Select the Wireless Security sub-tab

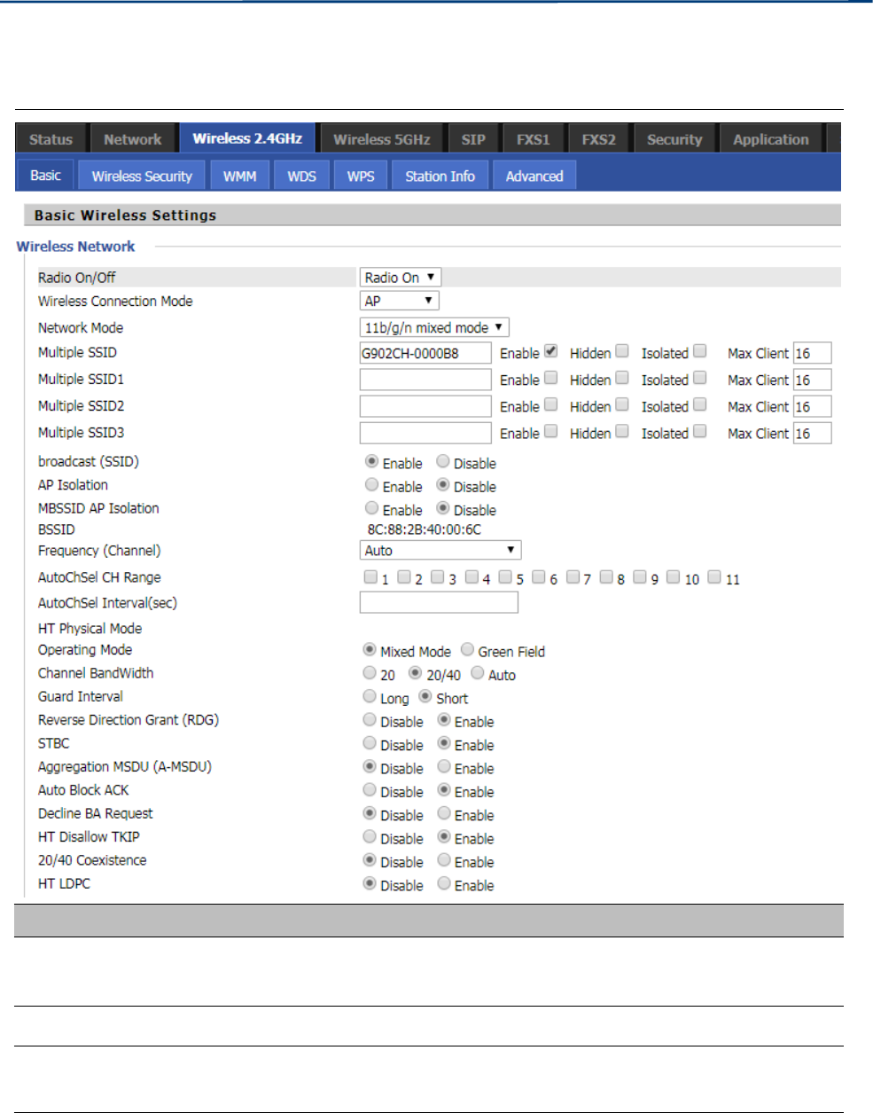coord(142,176)
